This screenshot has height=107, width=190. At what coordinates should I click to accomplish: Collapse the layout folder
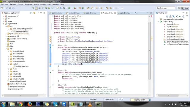tap(9, 64)
